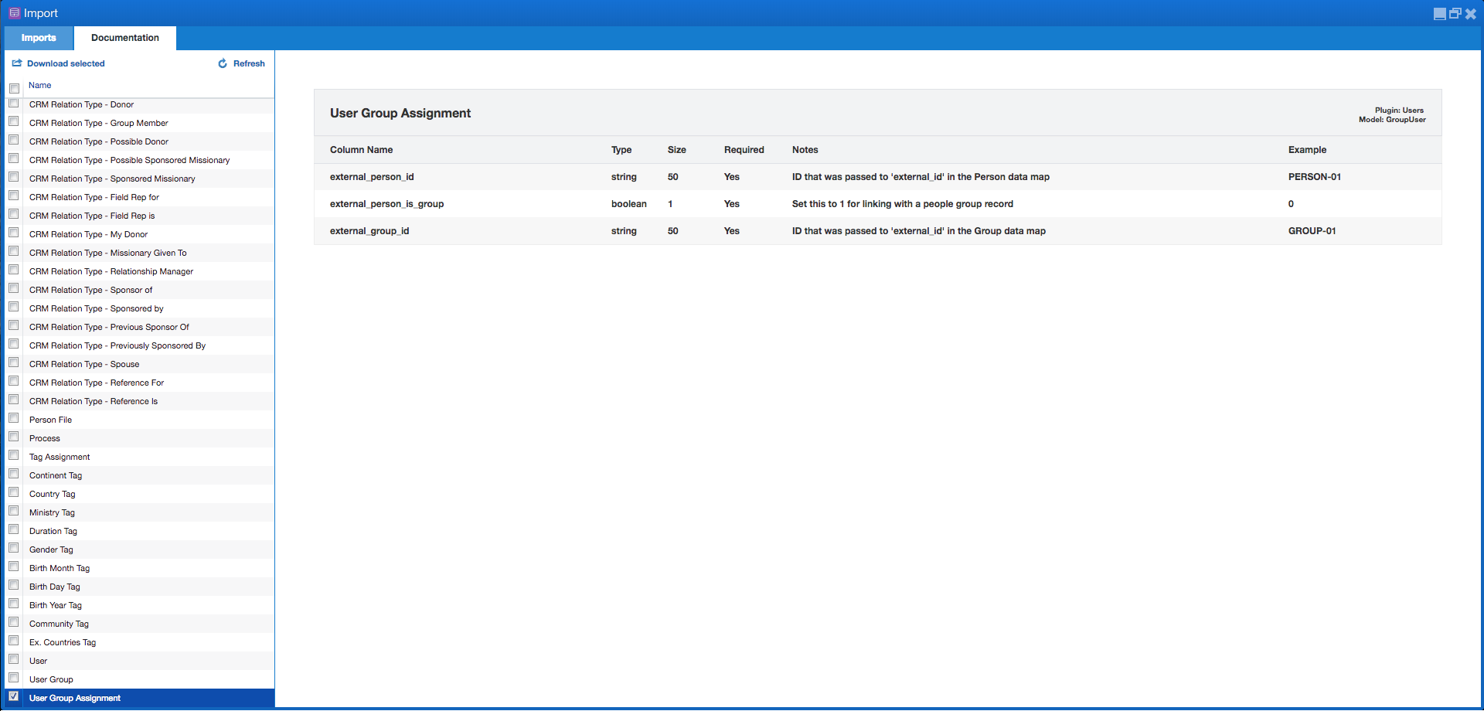Viewport: 1484px width, 711px height.
Task: Click the 'external_group_id' cell
Action: point(369,231)
